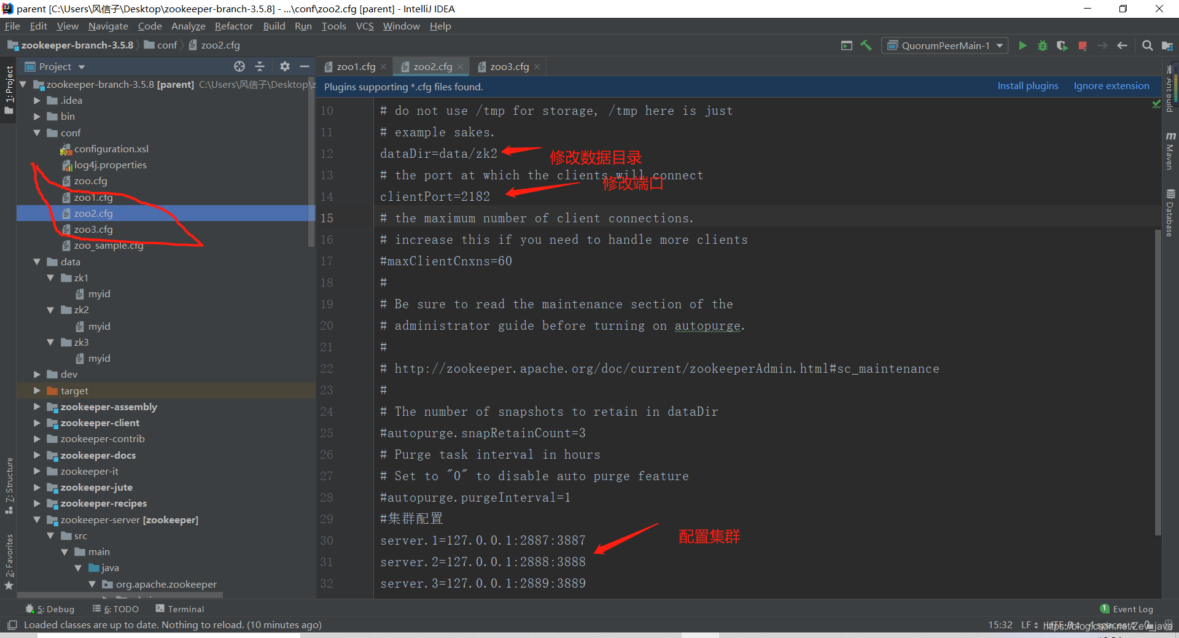The height and width of the screenshot is (638, 1179).
Task: Expand the zookeeper-assembly module
Action: pyautogui.click(x=37, y=407)
